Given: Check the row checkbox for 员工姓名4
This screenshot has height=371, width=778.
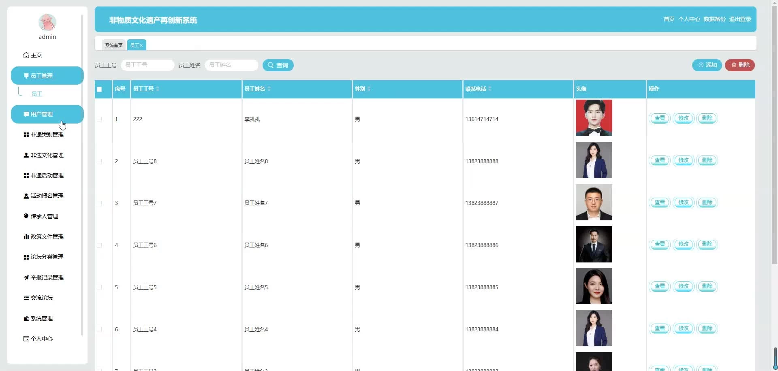Looking at the screenshot, I should click(x=99, y=330).
